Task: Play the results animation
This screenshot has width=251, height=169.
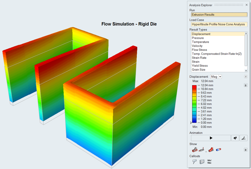Action: (x=211, y=138)
